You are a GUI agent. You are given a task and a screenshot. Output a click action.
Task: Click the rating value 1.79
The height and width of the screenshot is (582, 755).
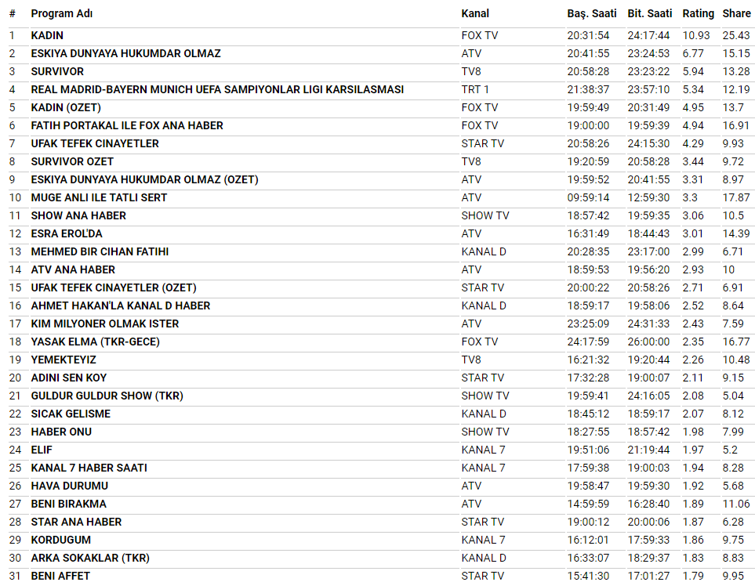693,577
